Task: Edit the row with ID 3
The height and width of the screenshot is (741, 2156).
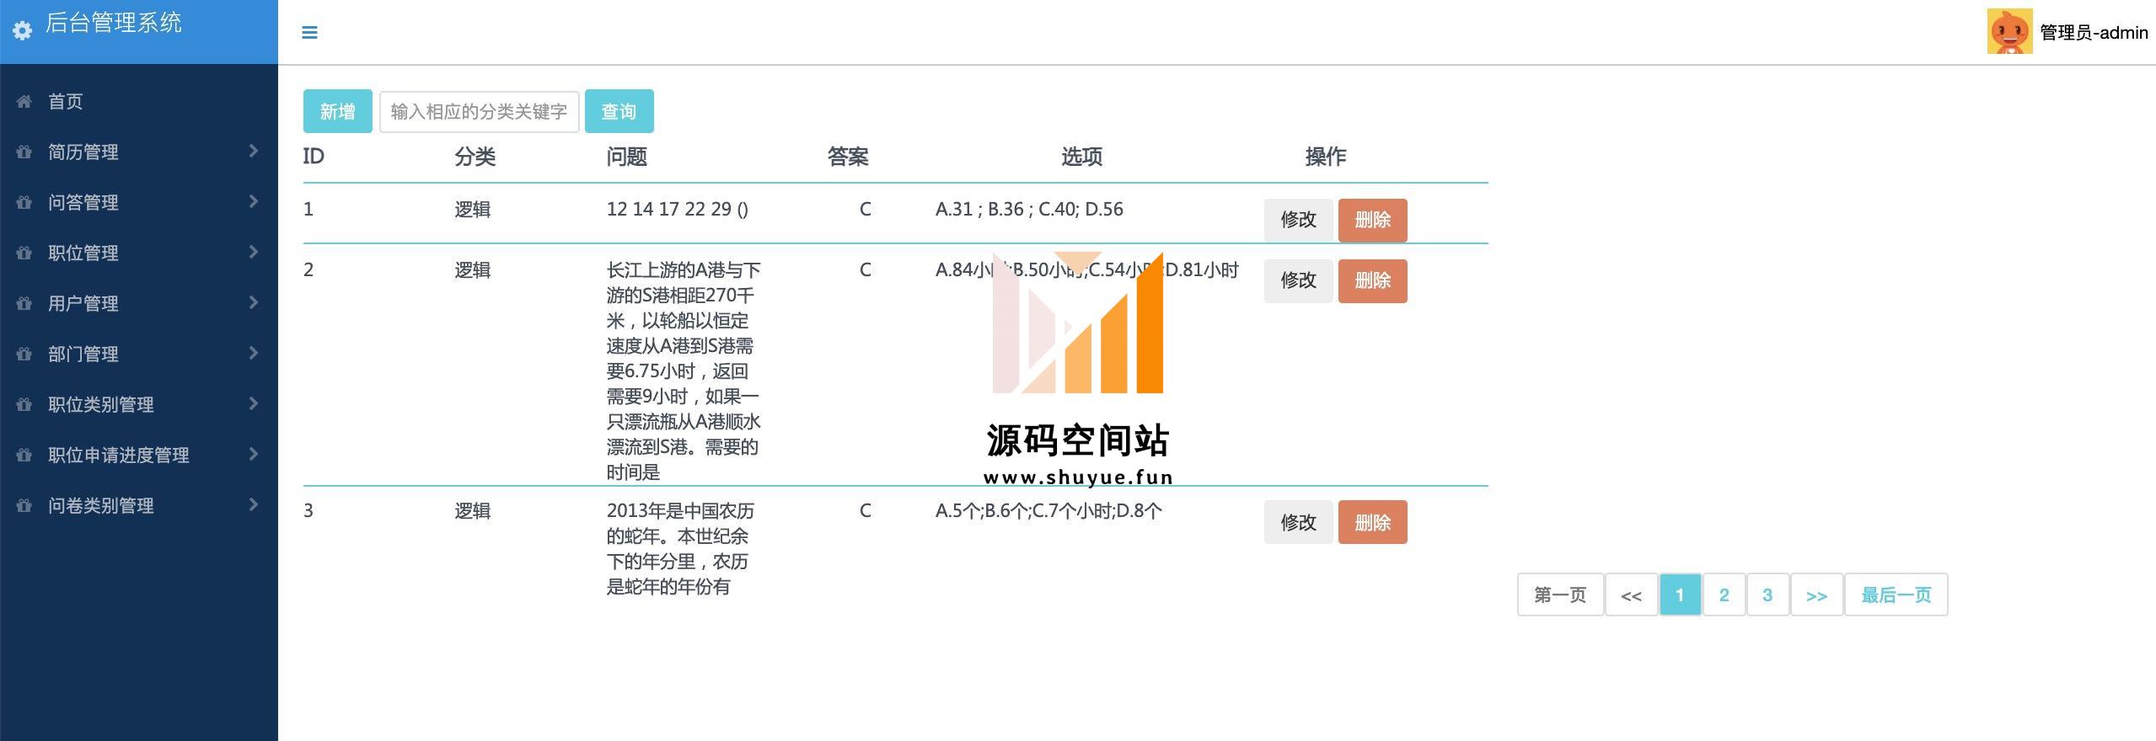Action: tap(1298, 522)
